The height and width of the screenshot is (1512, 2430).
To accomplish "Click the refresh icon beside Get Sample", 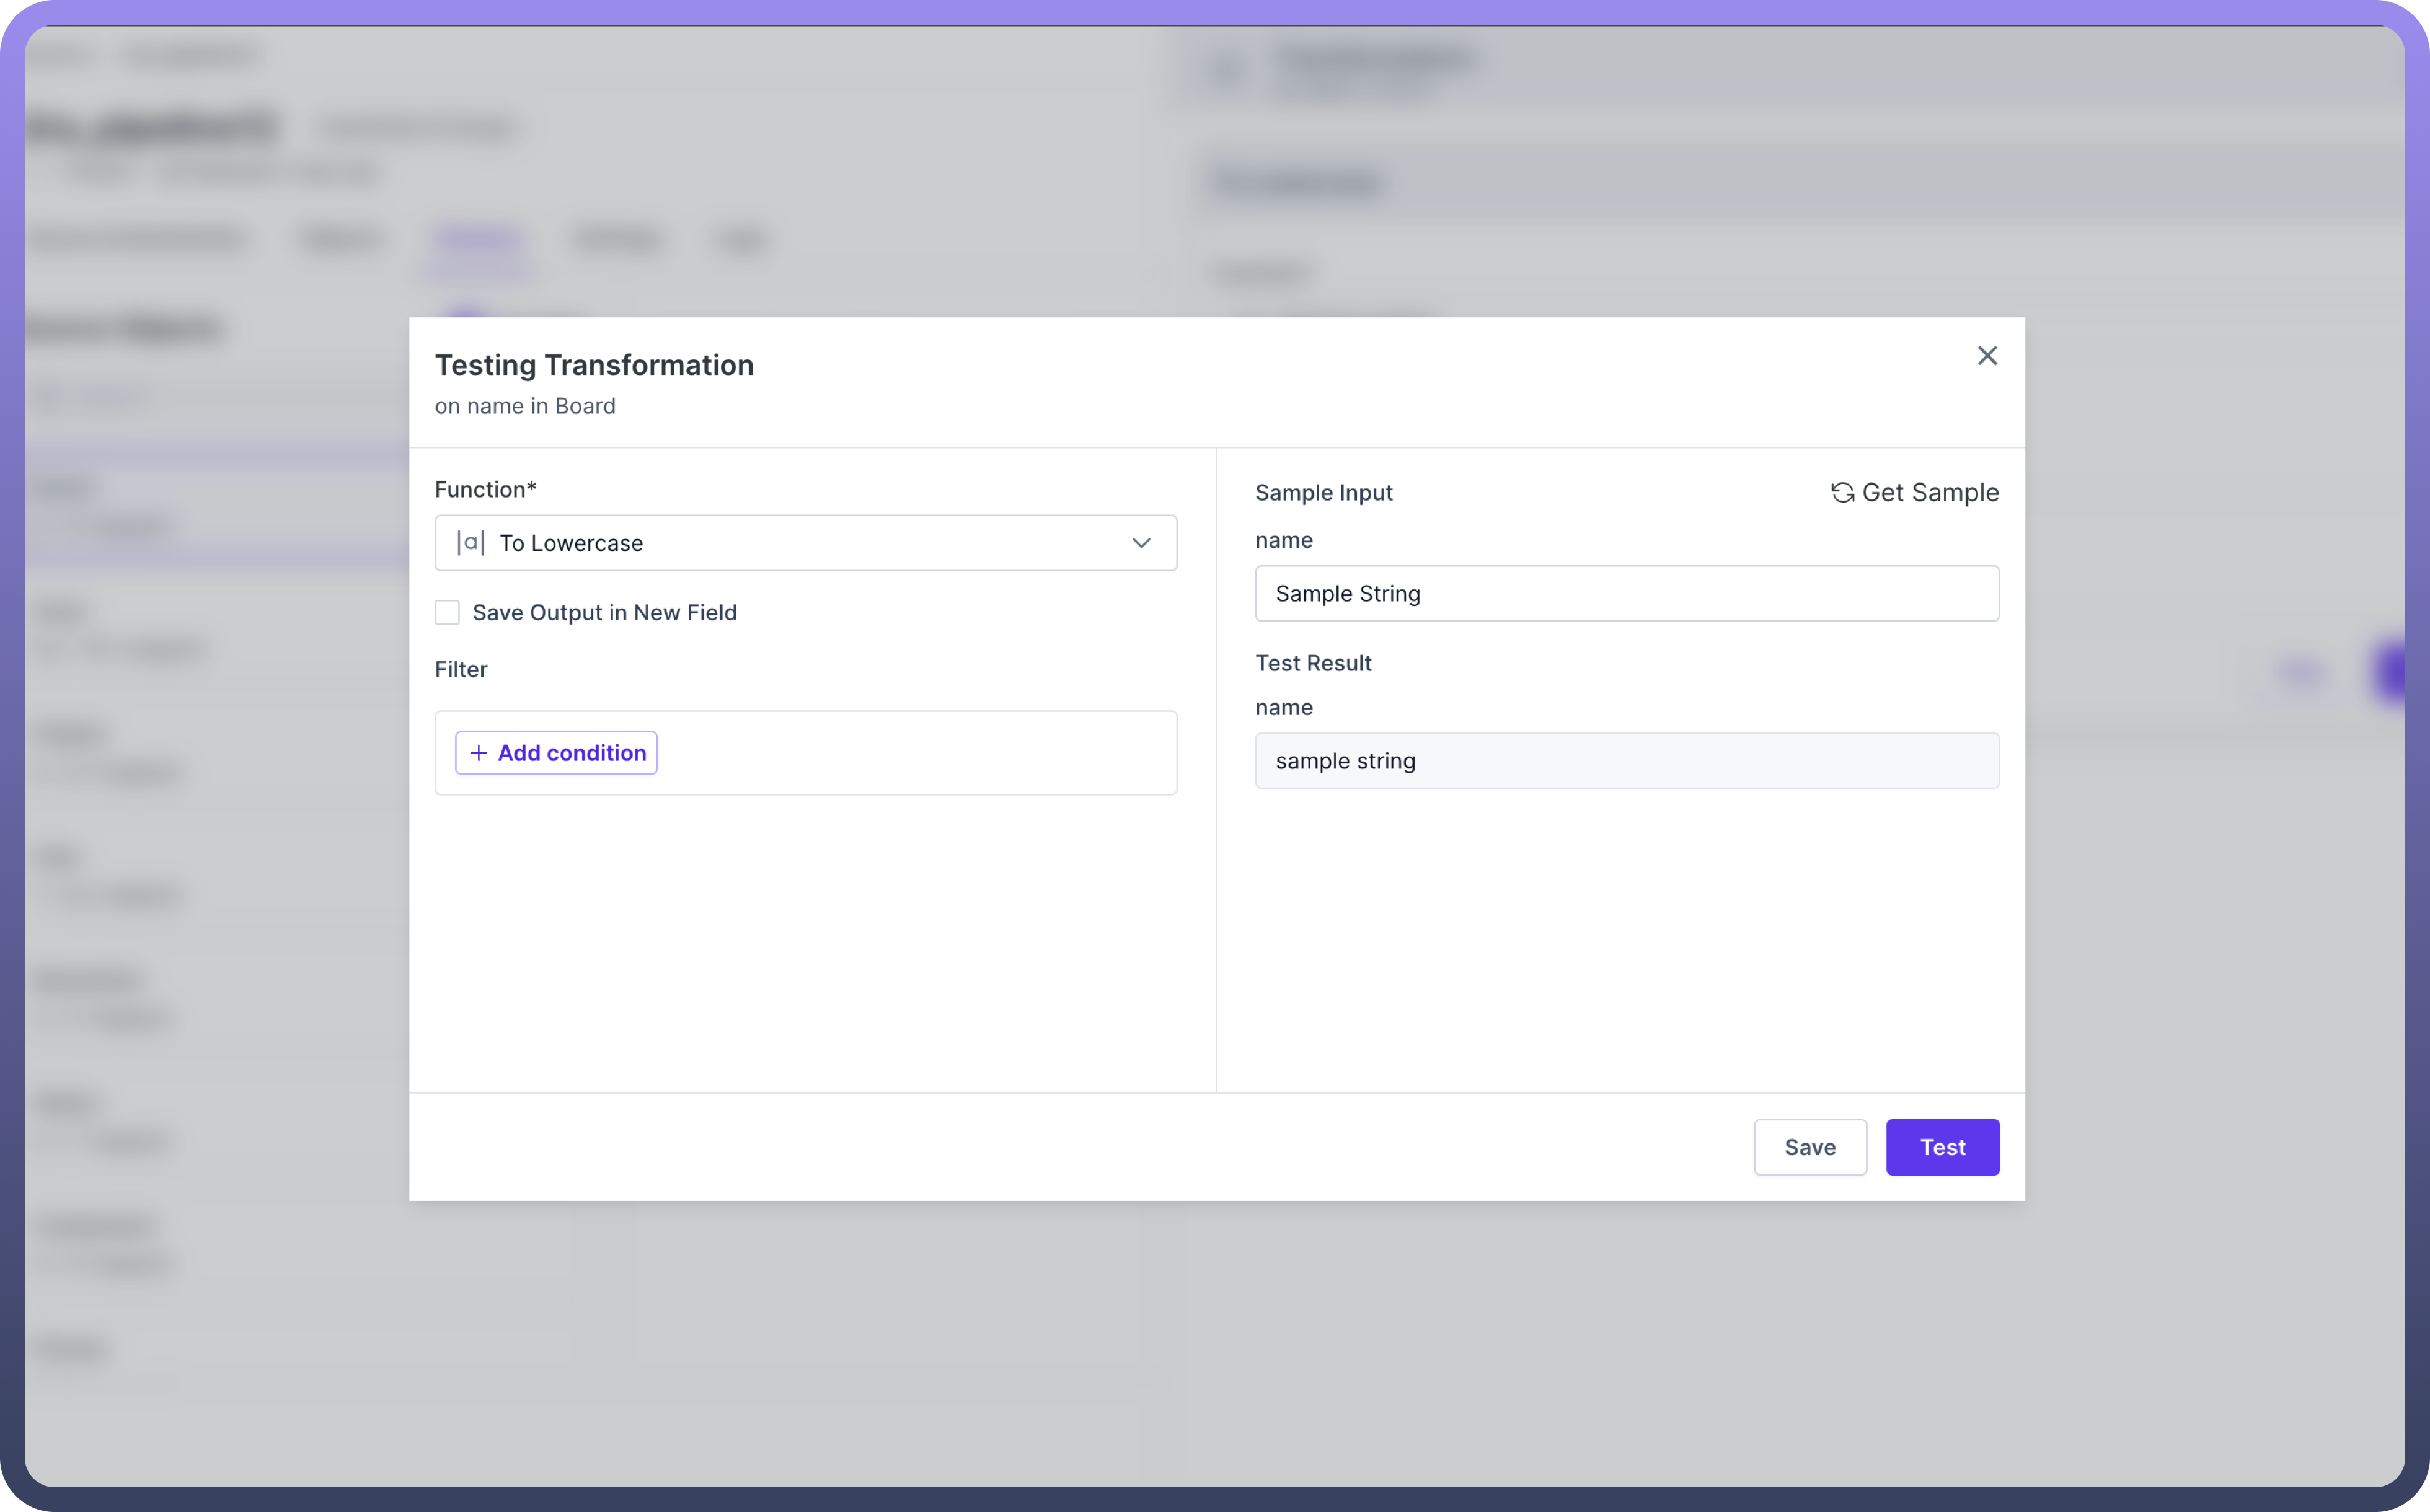I will [1842, 493].
